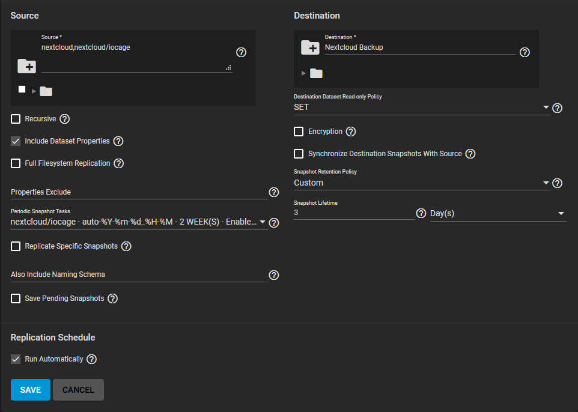
Task: Click the folder icon in Source tree
Action: [x=46, y=91]
